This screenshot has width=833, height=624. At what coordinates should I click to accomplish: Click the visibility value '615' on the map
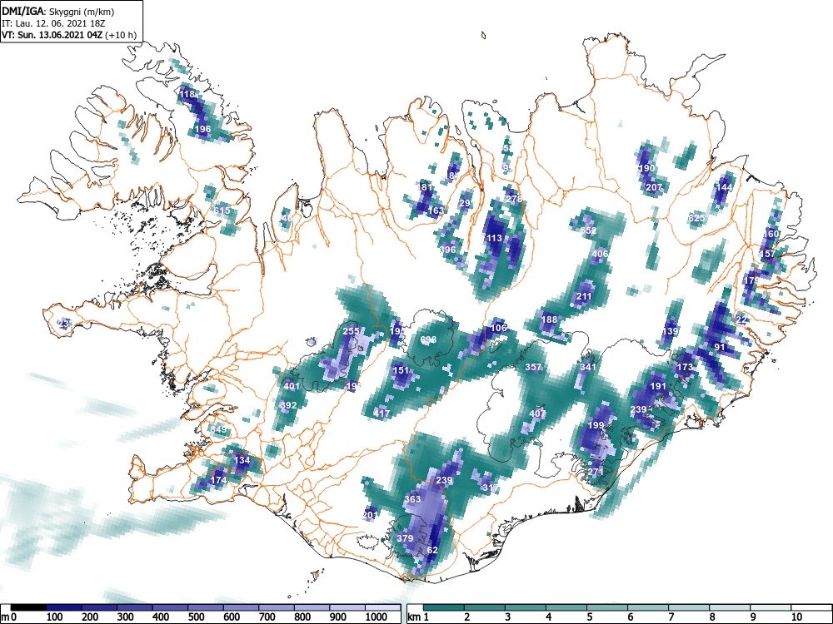222,210
